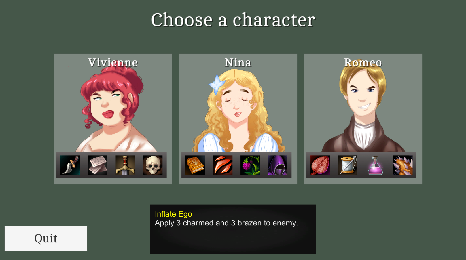Choose Vivienne's portrait
Screen dimensions: 466x260
pyautogui.click(x=113, y=111)
